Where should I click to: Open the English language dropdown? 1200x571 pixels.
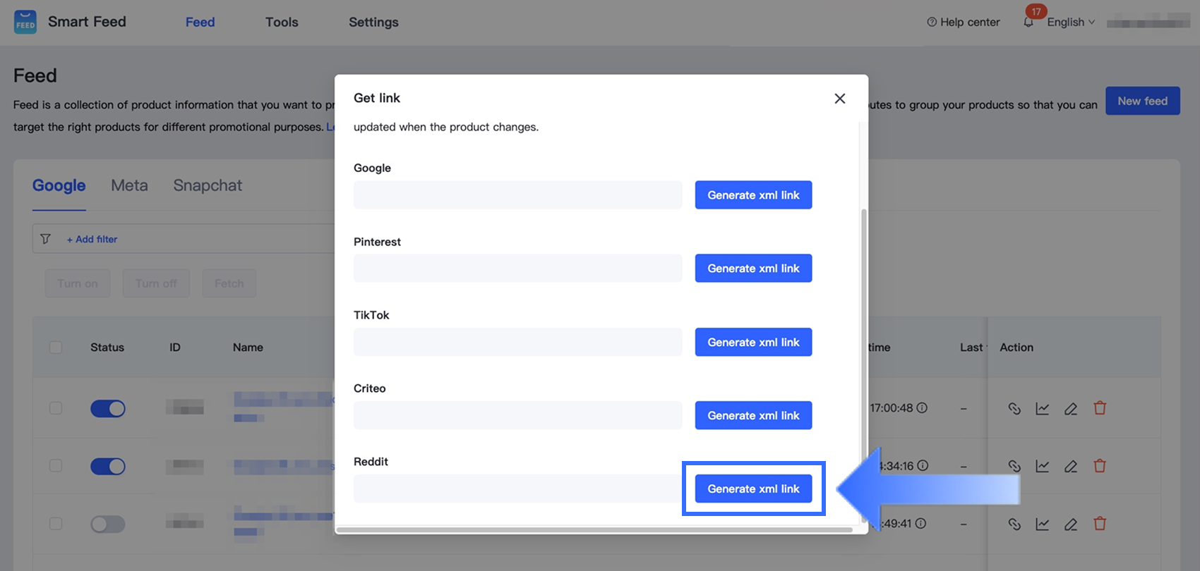pos(1070,22)
